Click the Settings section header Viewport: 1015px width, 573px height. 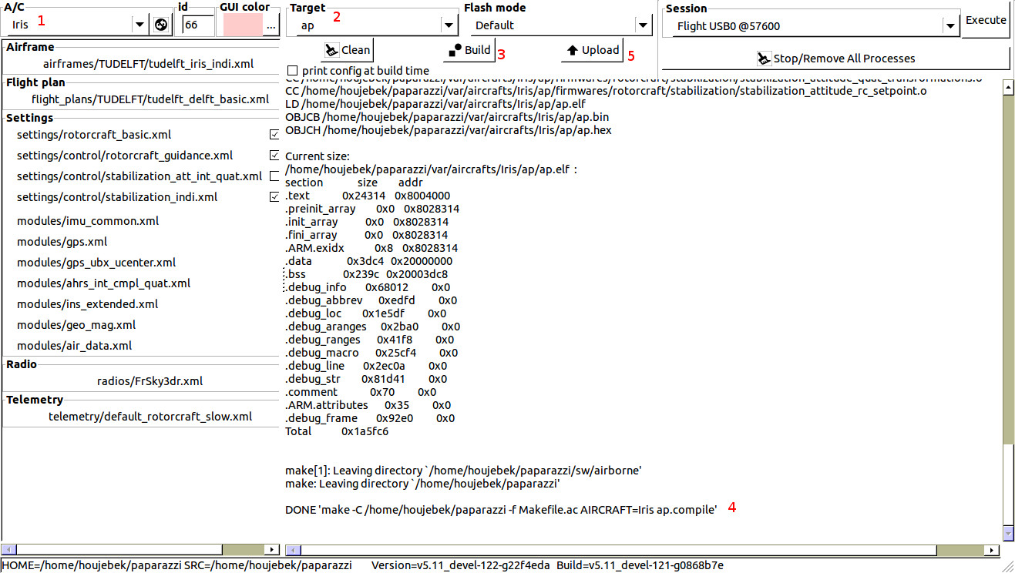click(29, 118)
